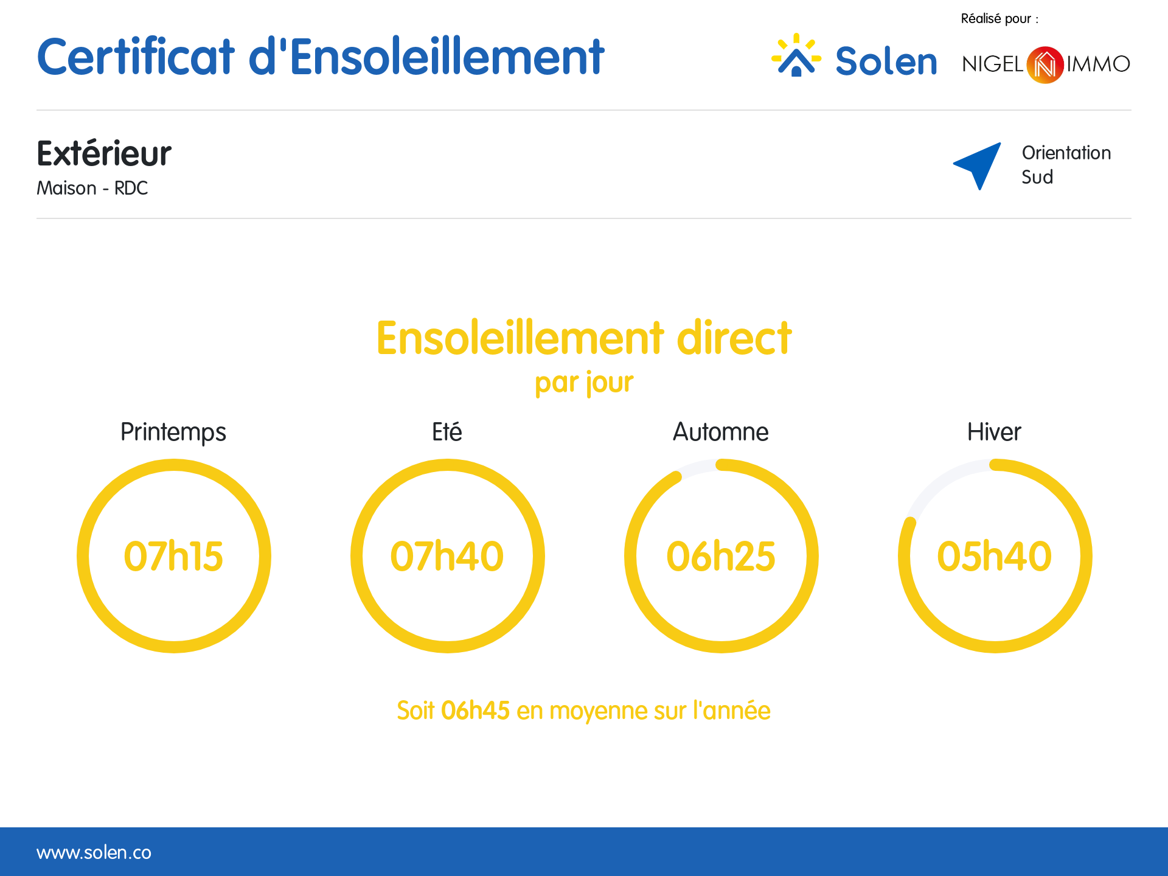Viewport: 1168px width, 876px height.
Task: Click the Orientation Sud label
Action: (1066, 165)
